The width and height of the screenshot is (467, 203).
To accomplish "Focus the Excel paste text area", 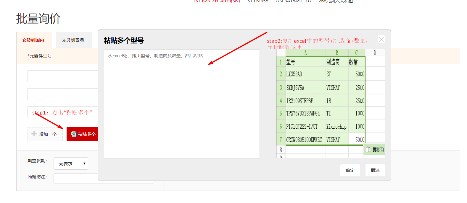I will 182,104.
